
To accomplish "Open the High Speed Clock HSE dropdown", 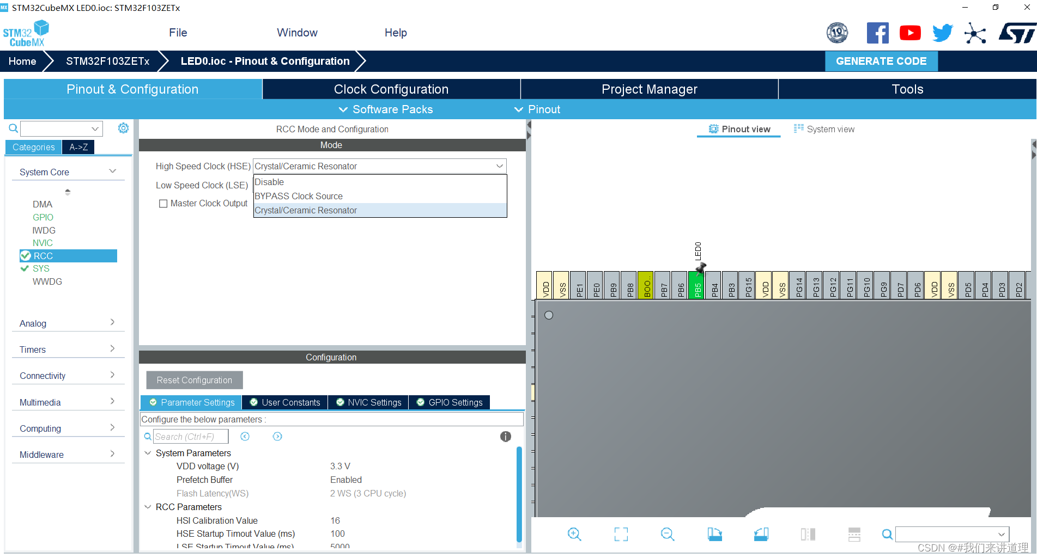I will (x=380, y=166).
